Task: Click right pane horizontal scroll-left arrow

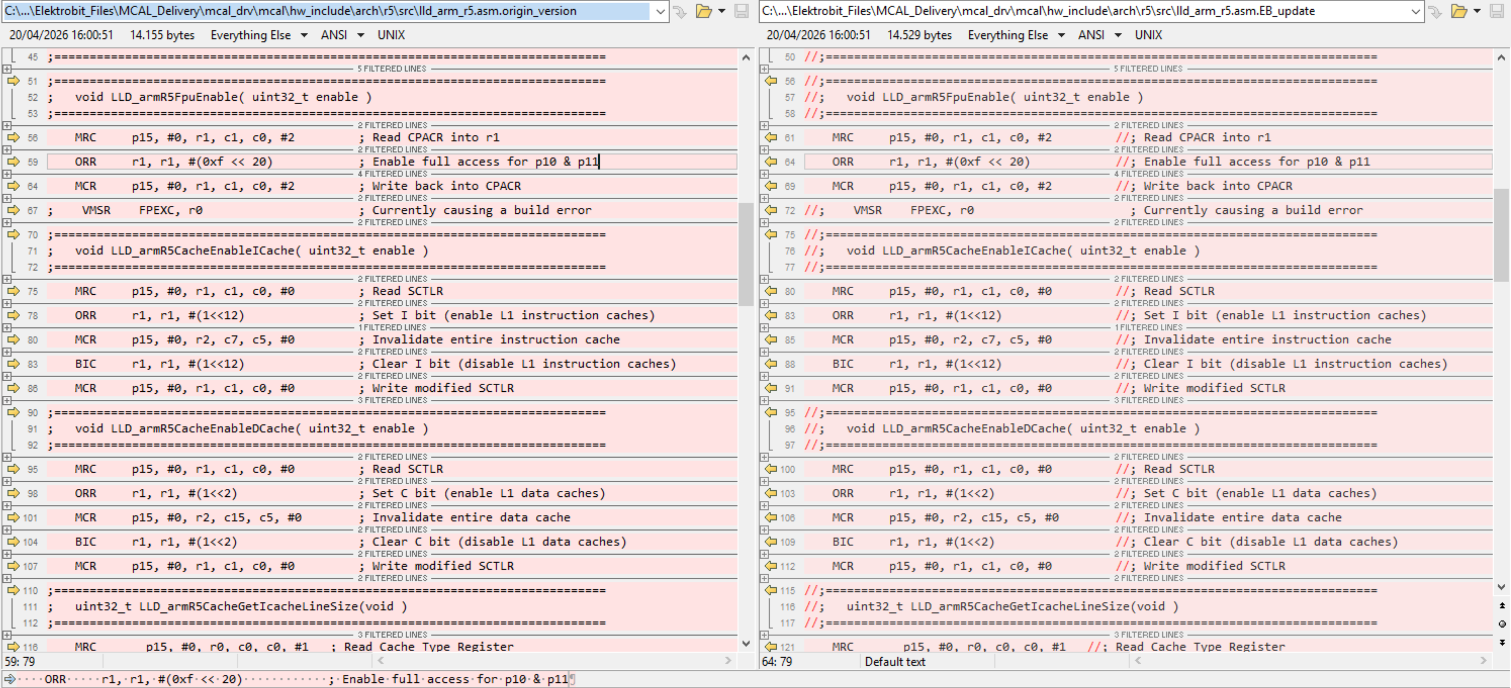Action: (x=1138, y=661)
